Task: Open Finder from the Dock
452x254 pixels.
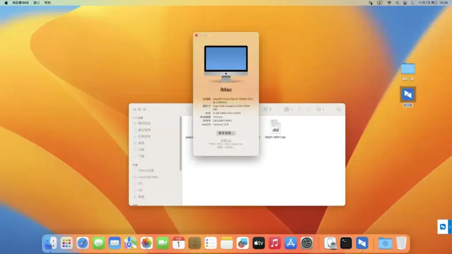Action: click(x=50, y=243)
